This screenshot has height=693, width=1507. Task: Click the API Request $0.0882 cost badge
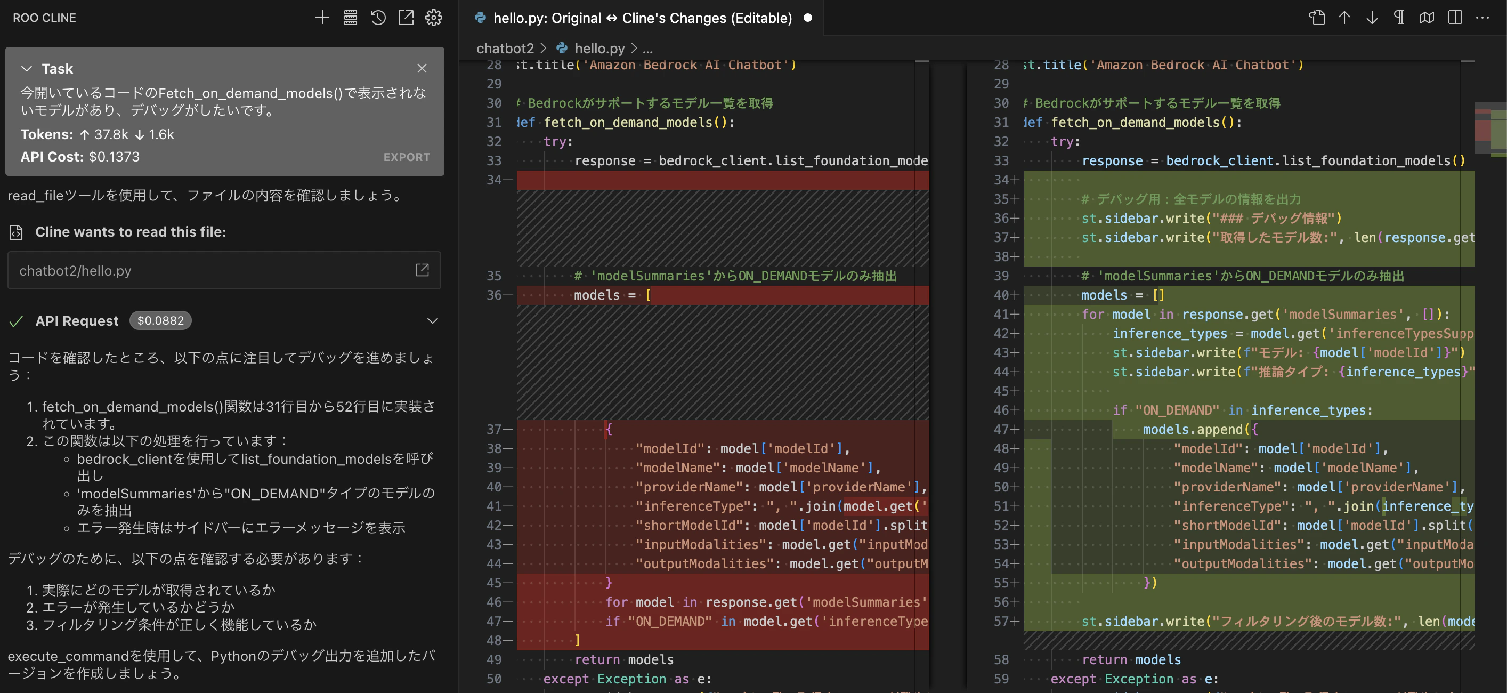pos(160,321)
